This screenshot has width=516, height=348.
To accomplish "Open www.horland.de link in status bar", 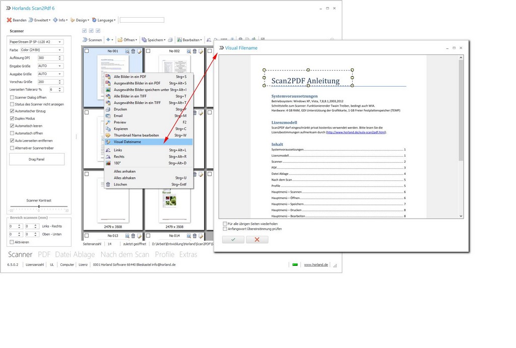I will pyautogui.click(x=316, y=264).
